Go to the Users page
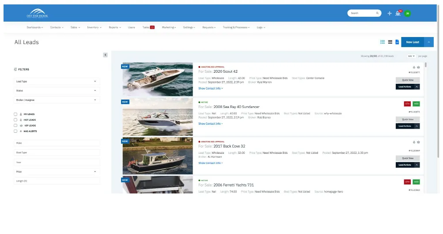 point(131,27)
